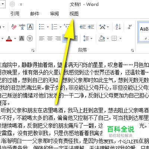Toggle show/hide paragraph marks
Viewport: 149px width, 149px height.
coord(130,27)
